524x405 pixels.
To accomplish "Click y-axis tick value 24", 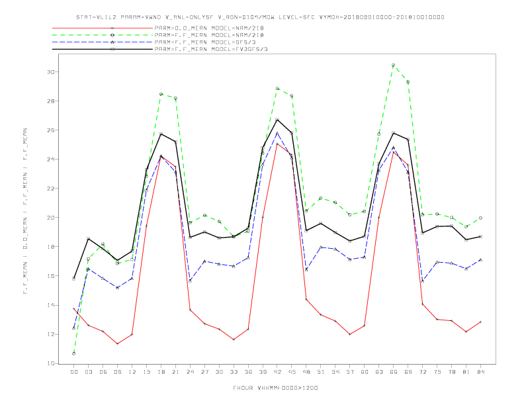I will pyautogui.click(x=52, y=159).
